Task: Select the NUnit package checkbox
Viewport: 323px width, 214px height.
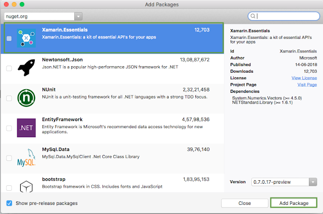Action: 9,98
